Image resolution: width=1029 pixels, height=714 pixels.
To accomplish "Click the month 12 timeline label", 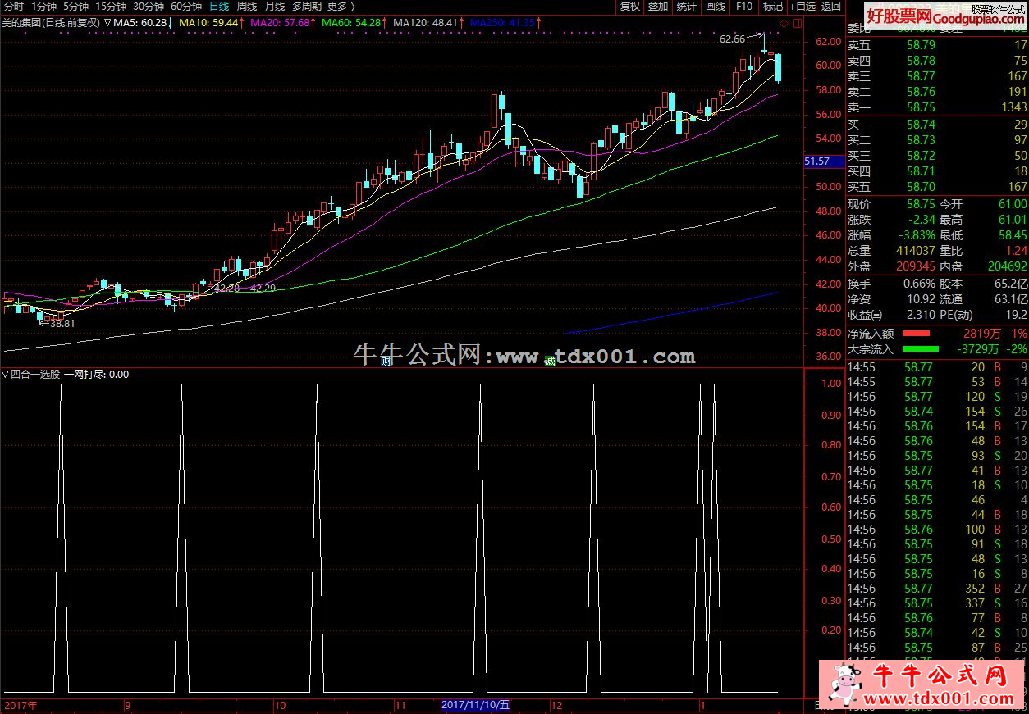I will pyautogui.click(x=556, y=705).
